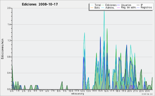Click the '1.2' y-axis value
This screenshot has width=155, height=96.
(x=9, y=40)
